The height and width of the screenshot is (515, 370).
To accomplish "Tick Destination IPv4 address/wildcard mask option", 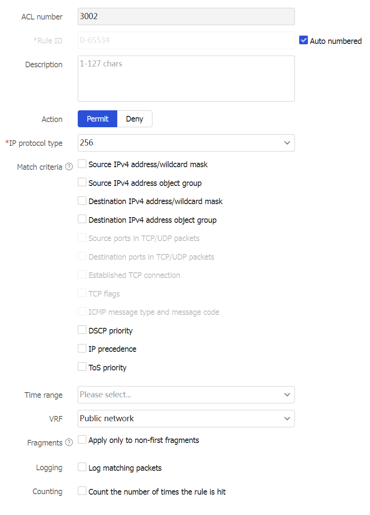I will [82, 201].
